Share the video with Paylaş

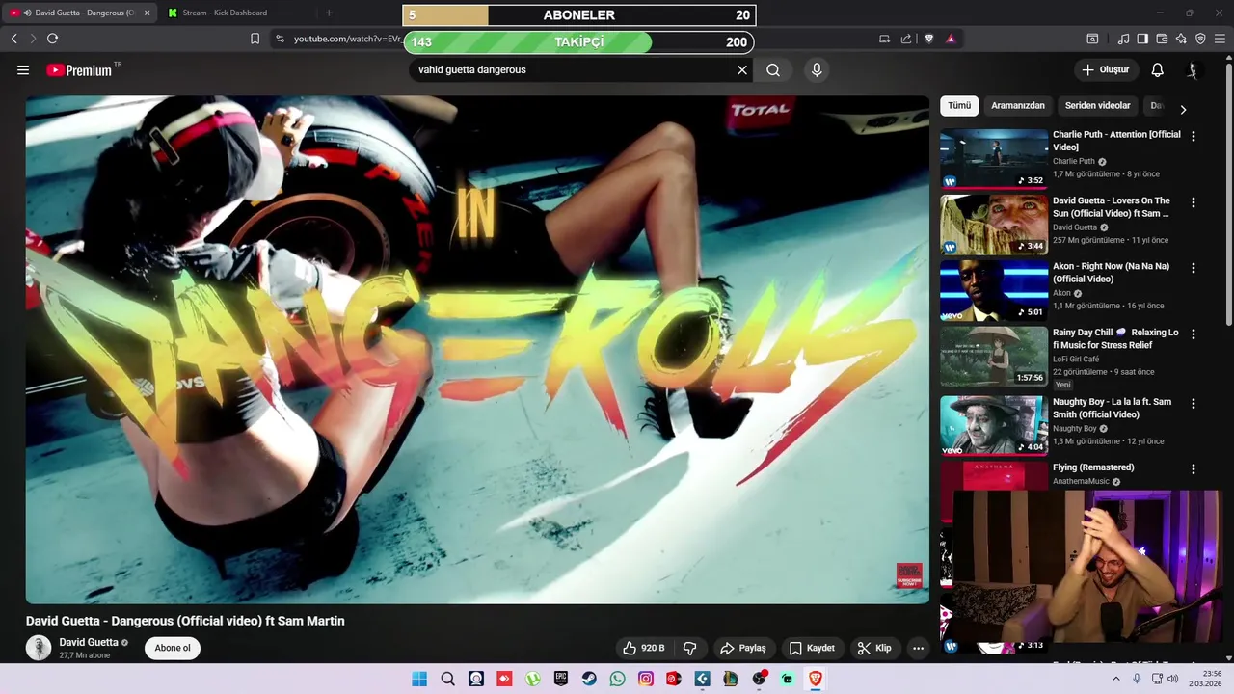click(x=743, y=648)
